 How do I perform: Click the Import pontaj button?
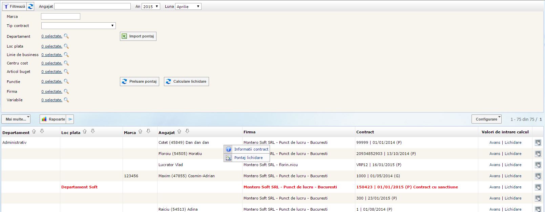click(138, 36)
